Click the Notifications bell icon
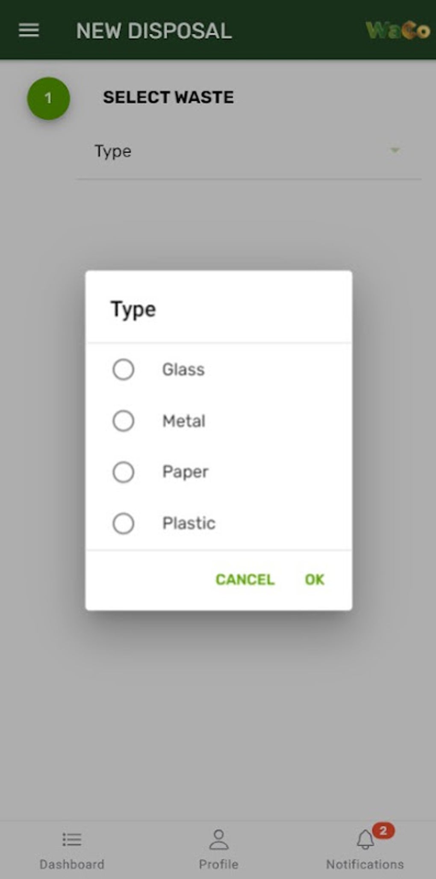The image size is (436, 879). pyautogui.click(x=365, y=840)
